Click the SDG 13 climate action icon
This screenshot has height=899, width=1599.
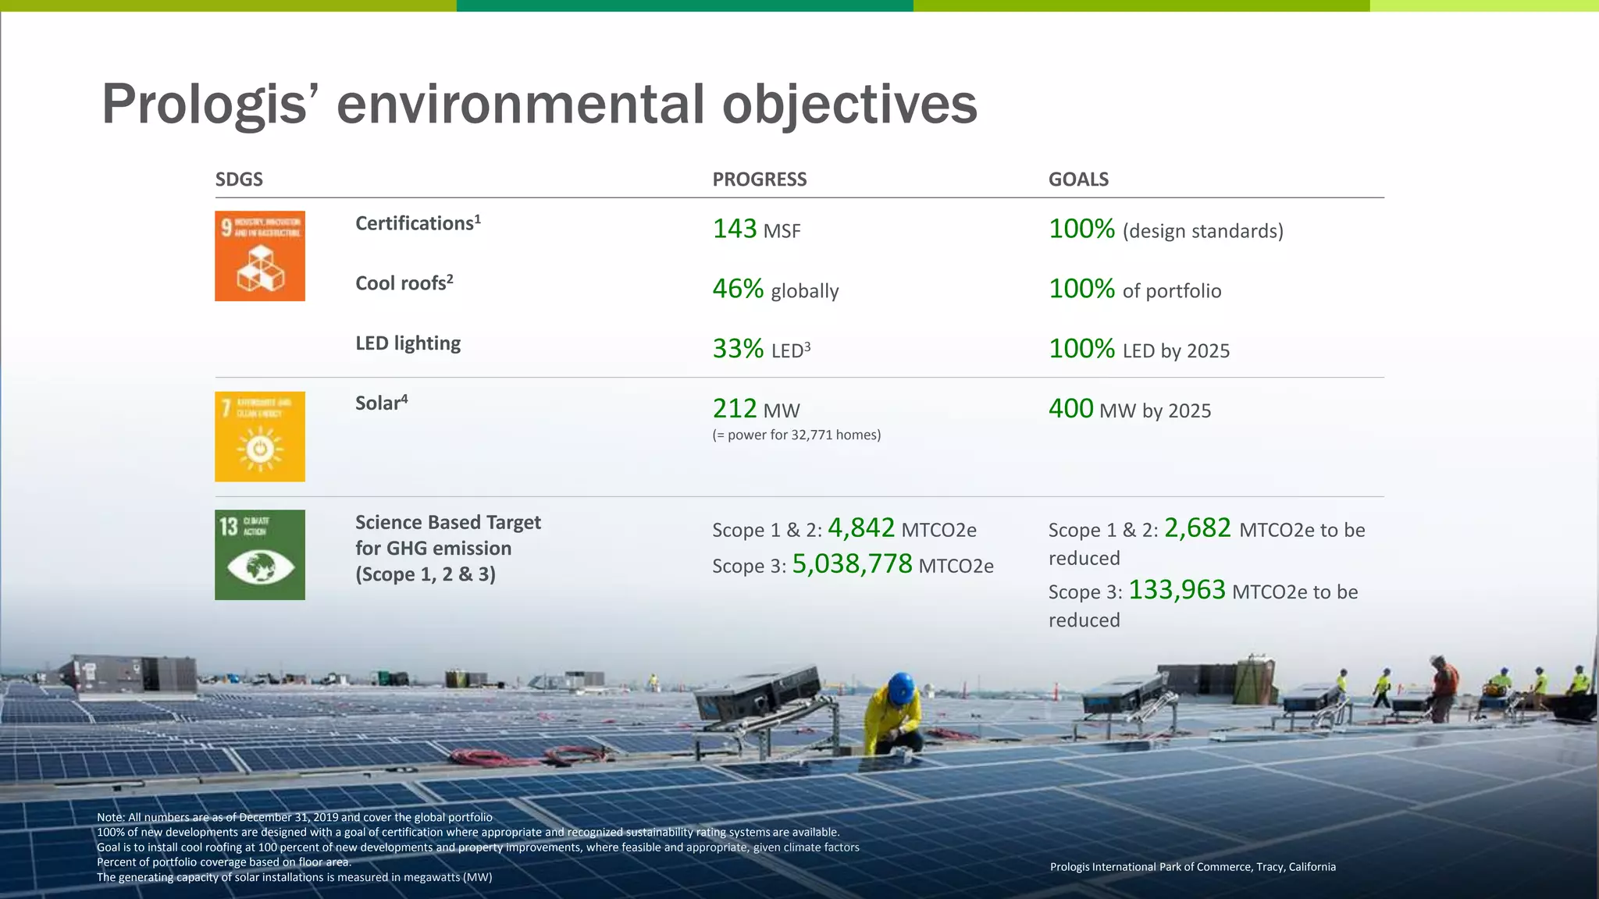(260, 555)
